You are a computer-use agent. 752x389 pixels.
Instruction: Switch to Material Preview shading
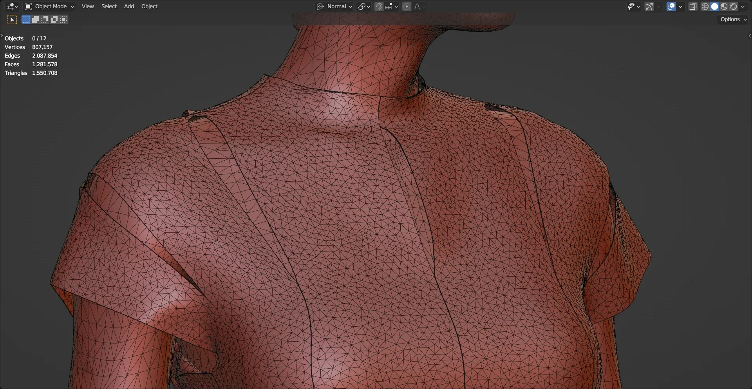pos(724,6)
